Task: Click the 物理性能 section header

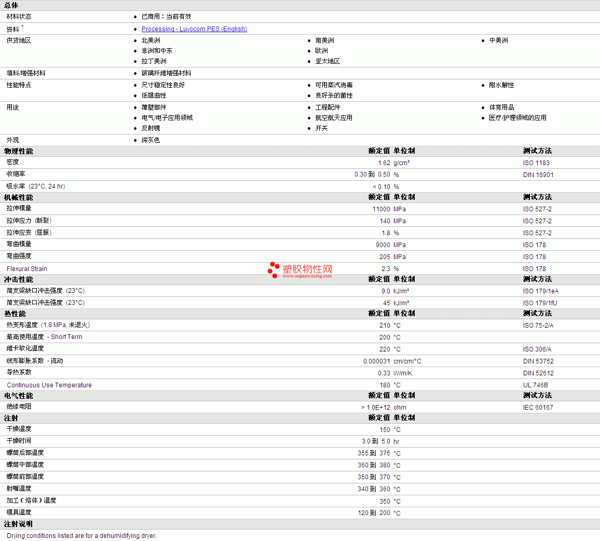Action: click(x=18, y=151)
